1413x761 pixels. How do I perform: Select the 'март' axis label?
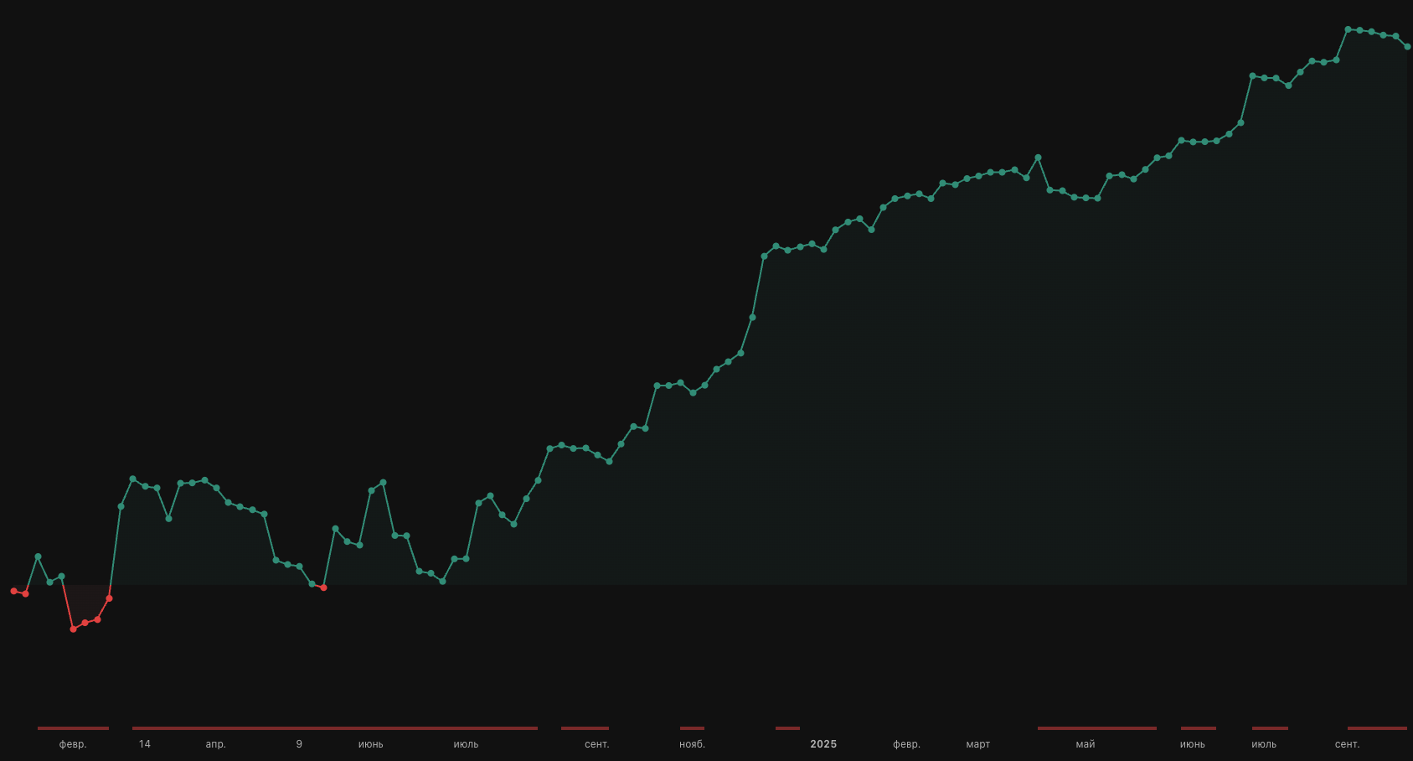point(977,744)
